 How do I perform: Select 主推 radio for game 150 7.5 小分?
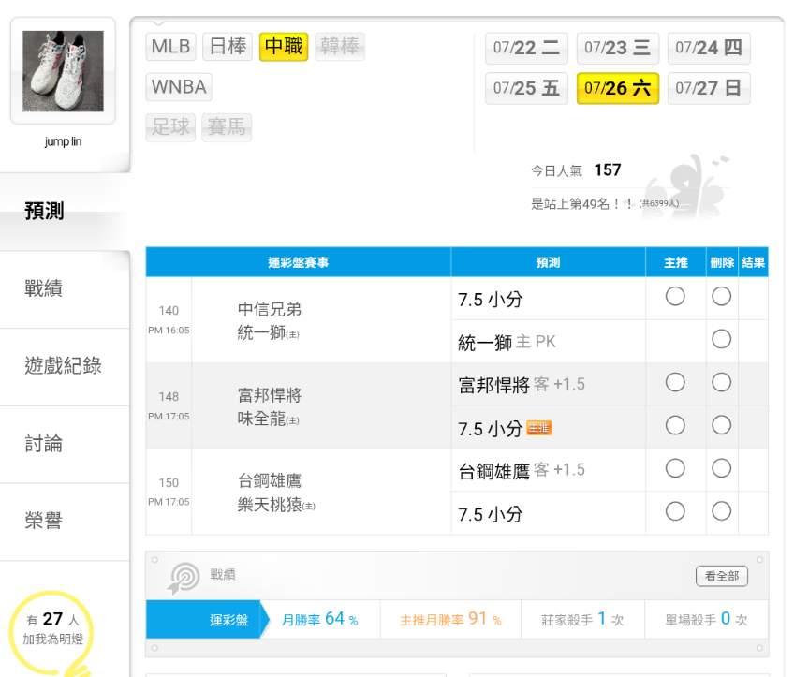(x=675, y=511)
